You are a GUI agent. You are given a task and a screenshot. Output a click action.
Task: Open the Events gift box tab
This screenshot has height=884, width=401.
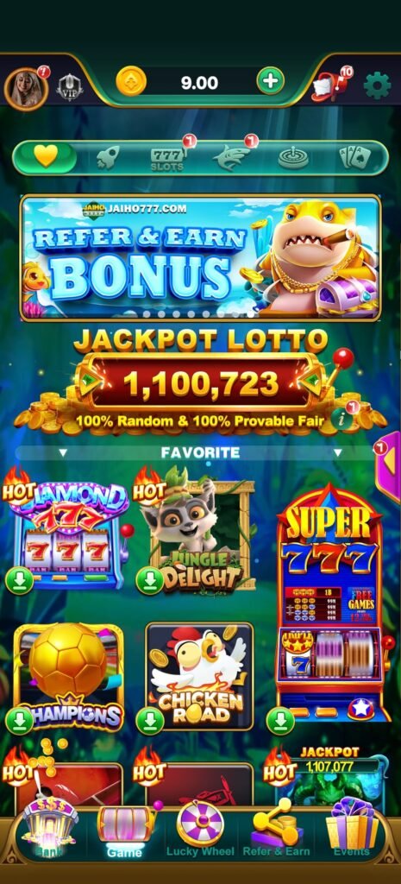[x=352, y=828]
